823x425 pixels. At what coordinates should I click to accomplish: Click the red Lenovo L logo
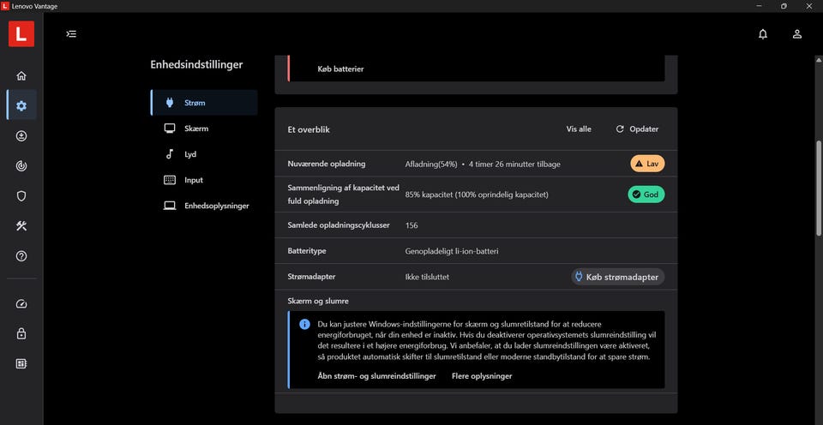[21, 34]
